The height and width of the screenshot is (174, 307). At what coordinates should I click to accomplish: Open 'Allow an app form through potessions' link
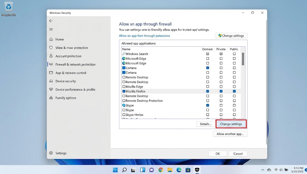[x=145, y=36]
